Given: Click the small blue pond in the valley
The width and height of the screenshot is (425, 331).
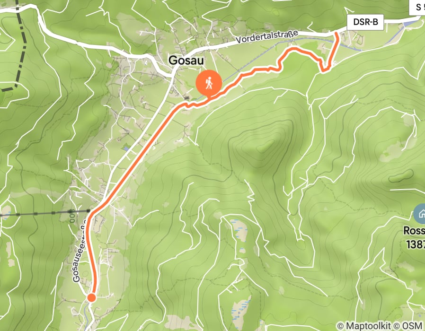Looking at the screenshot, I should (125, 148).
